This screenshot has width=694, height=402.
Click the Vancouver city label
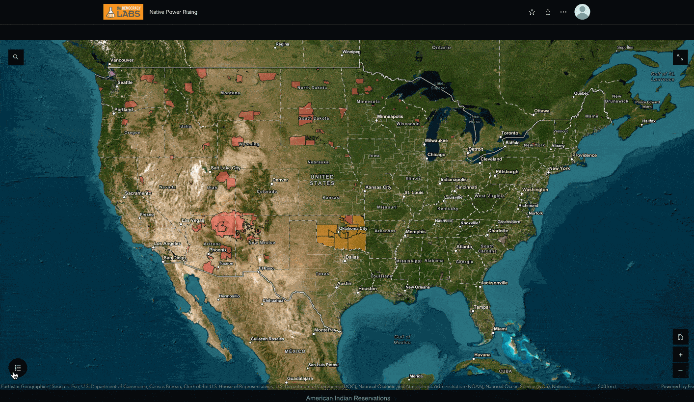click(122, 60)
